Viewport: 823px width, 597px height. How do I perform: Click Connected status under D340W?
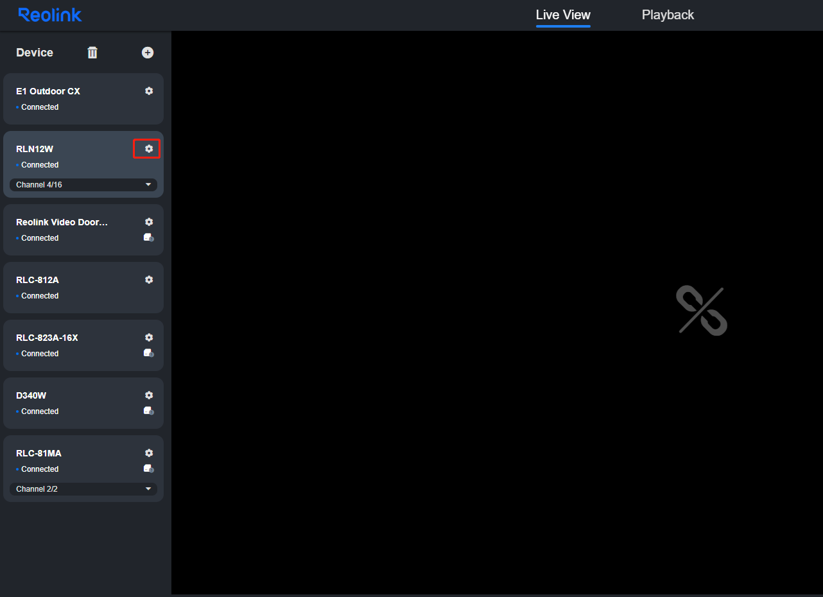point(40,411)
